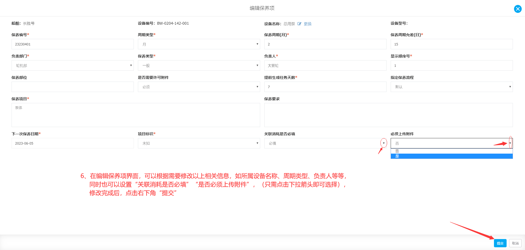Click the 保养周期(月) input field
This screenshot has width=525, height=250.
[x=325, y=44]
